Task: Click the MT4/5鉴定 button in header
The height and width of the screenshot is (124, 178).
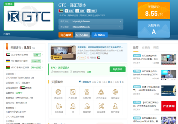Action: (x=82, y=35)
